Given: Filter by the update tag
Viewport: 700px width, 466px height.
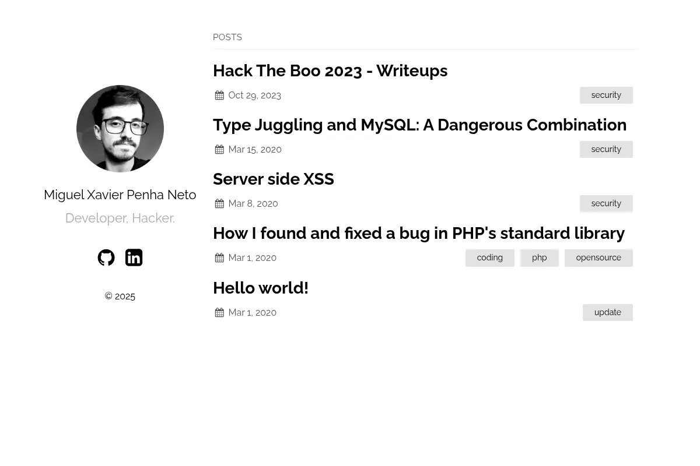Looking at the screenshot, I should (608, 312).
